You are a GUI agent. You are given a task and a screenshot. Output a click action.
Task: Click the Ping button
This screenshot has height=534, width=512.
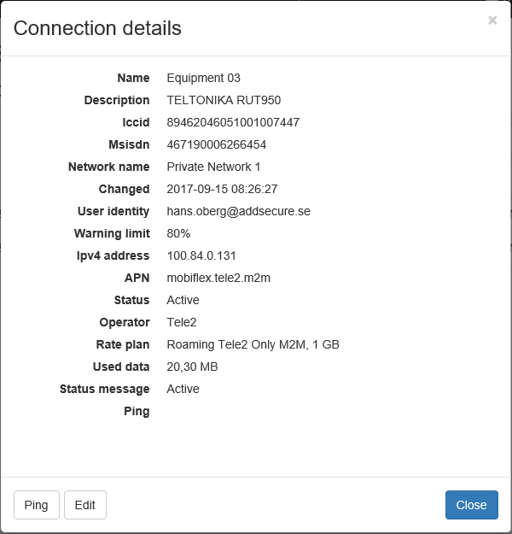point(36,505)
